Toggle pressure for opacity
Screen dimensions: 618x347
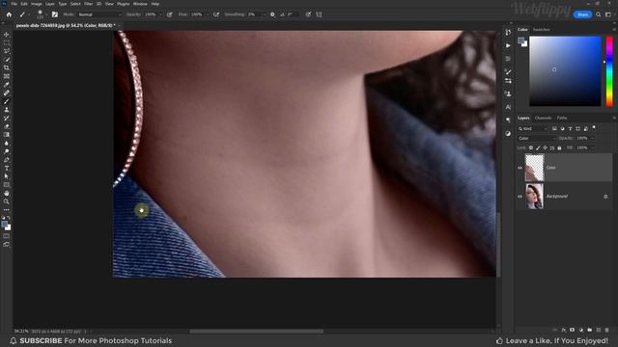coord(170,14)
